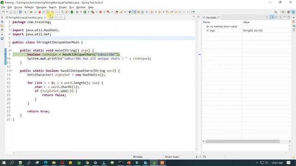Image resolution: width=296 pixels, height=166 pixels.
Task: Toggle the Breadcrumb toolbar button
Action: pyautogui.click(x=129, y=12)
